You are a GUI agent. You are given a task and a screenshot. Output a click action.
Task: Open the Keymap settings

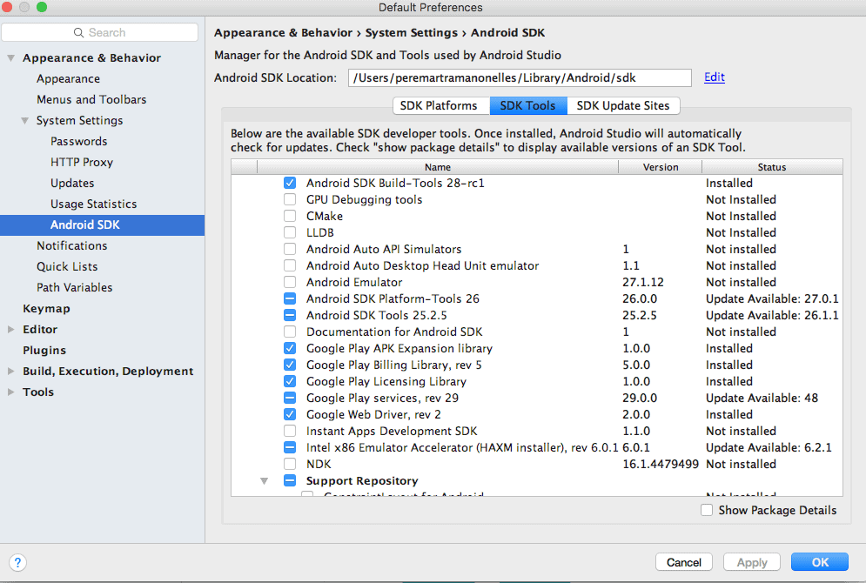(x=46, y=309)
